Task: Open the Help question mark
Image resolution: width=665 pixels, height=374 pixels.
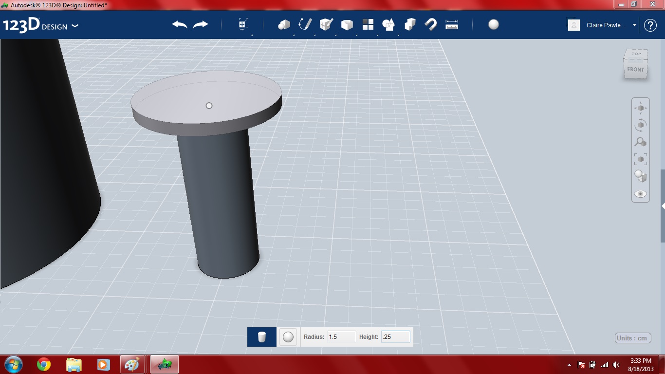Action: tap(650, 25)
